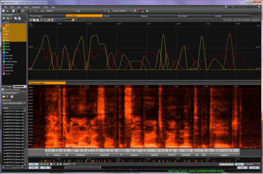Click the word 'birds' in phoneme editor
This screenshot has width=263, height=174.
[x=155, y=155]
